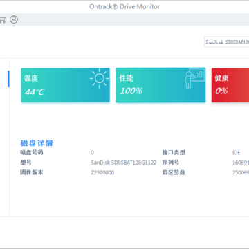Click the 100% performance reading
This screenshot has height=249, width=249.
click(x=131, y=91)
